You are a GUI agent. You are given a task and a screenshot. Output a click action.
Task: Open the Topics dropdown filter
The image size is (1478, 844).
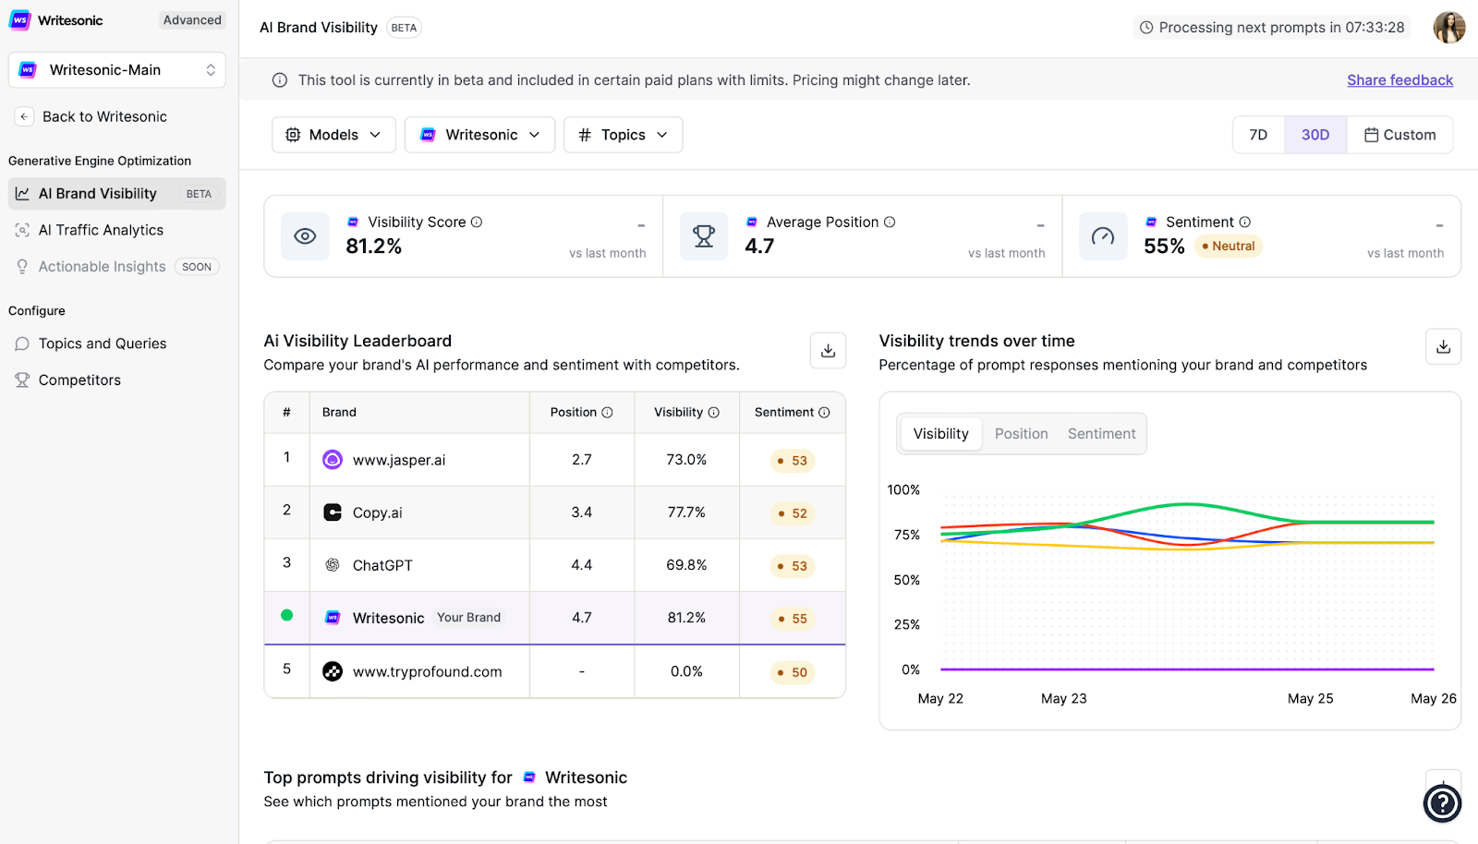(x=623, y=135)
